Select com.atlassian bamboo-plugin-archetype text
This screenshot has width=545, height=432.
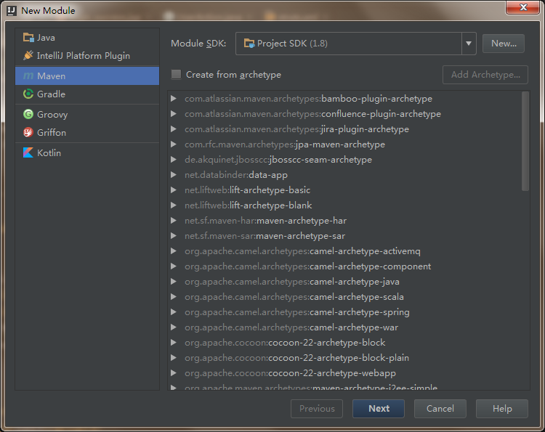(x=308, y=99)
